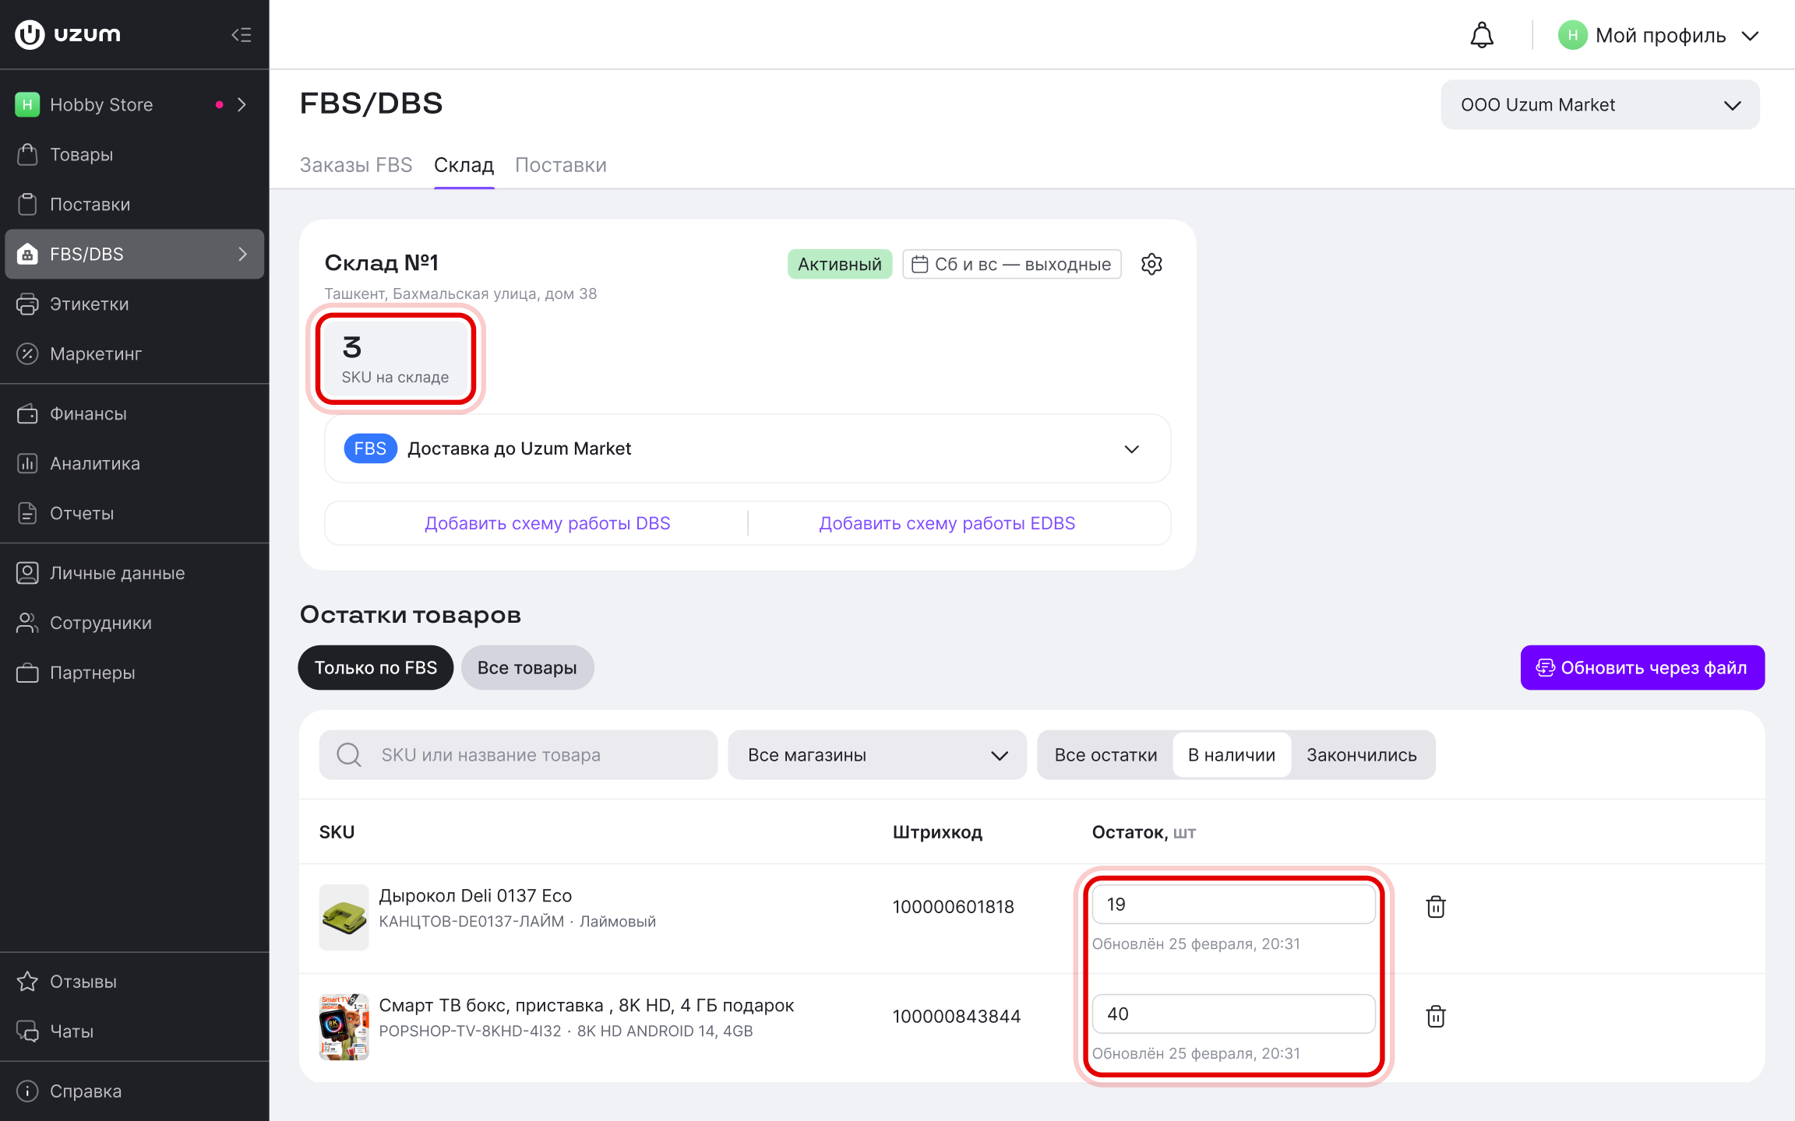
Task: Show Все остатки stock filter
Action: 1106,755
